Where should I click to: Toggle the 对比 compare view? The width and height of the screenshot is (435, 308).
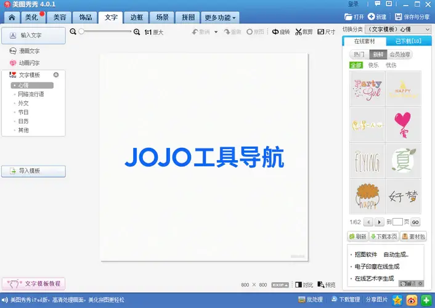click(x=304, y=285)
